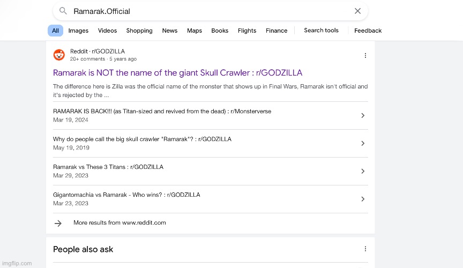Open Reddit result three-dot options menu
Screen dimensions: 463x268
point(365,55)
